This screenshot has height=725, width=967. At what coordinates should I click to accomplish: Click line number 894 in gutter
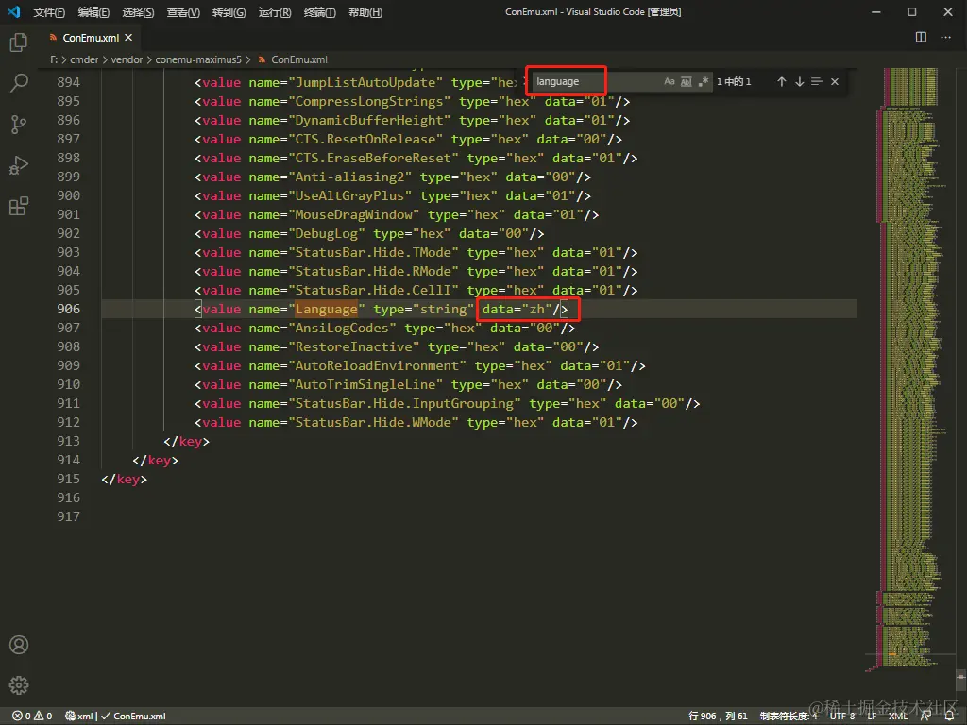(68, 82)
